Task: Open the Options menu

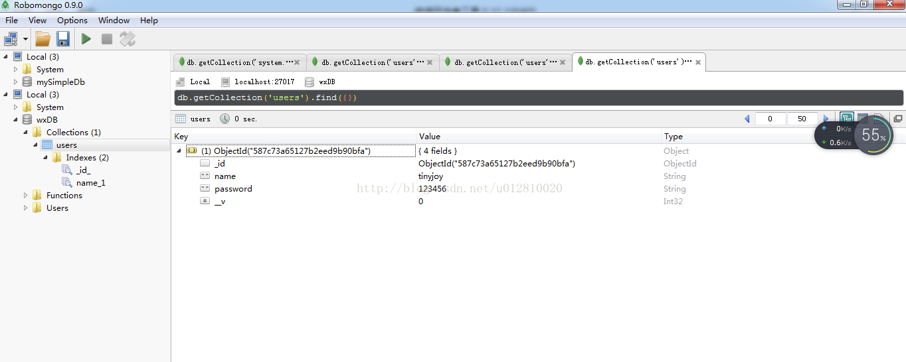Action: pyautogui.click(x=72, y=21)
